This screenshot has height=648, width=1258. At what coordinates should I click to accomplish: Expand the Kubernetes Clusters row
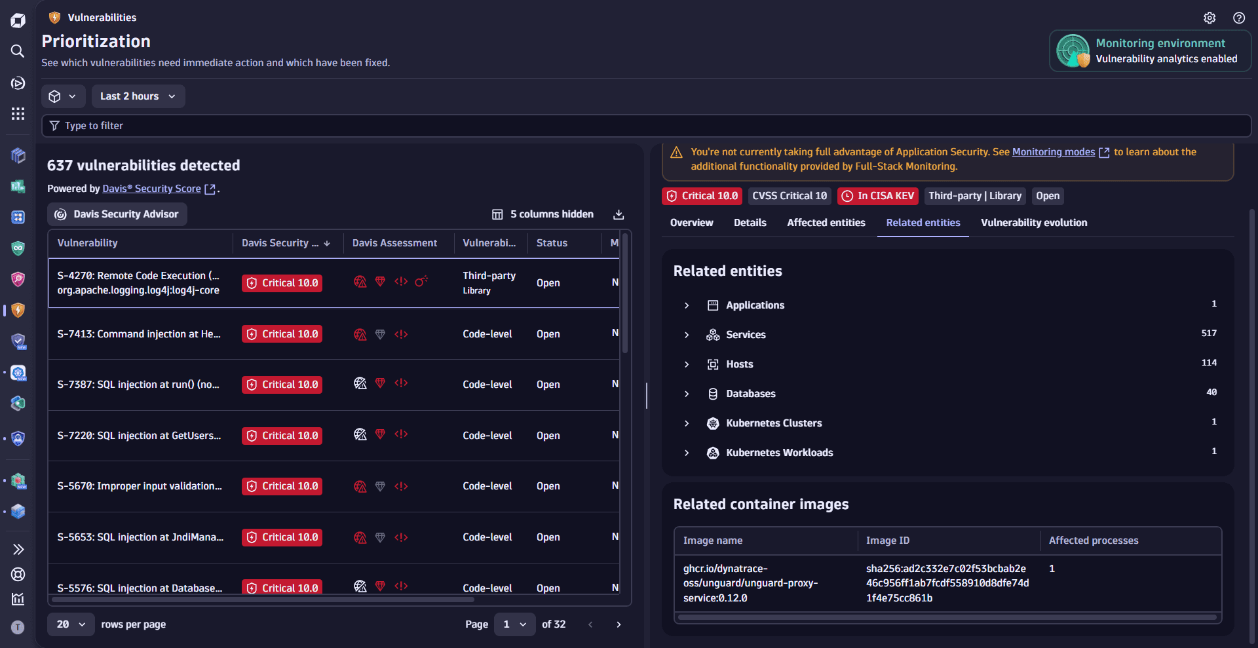pos(687,423)
